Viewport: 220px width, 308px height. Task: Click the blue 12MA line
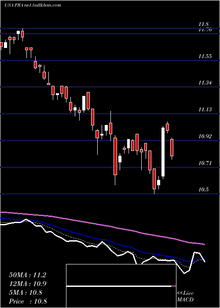point(102,240)
